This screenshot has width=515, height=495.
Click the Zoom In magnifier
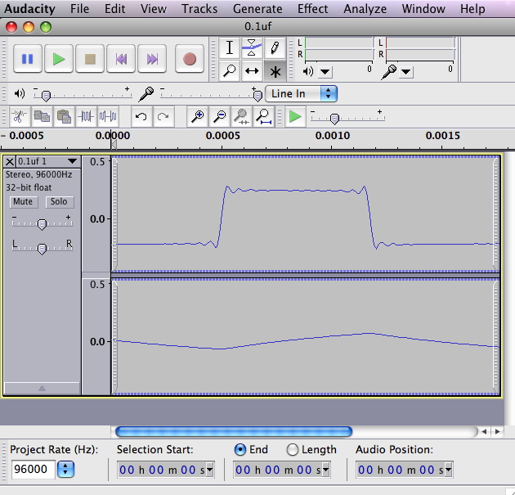coord(197,116)
